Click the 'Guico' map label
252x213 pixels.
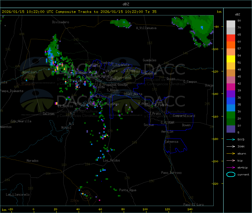pos(171,79)
